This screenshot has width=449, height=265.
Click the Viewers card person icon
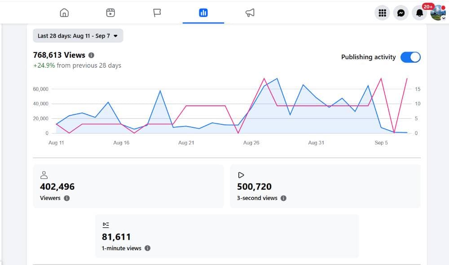point(44,175)
